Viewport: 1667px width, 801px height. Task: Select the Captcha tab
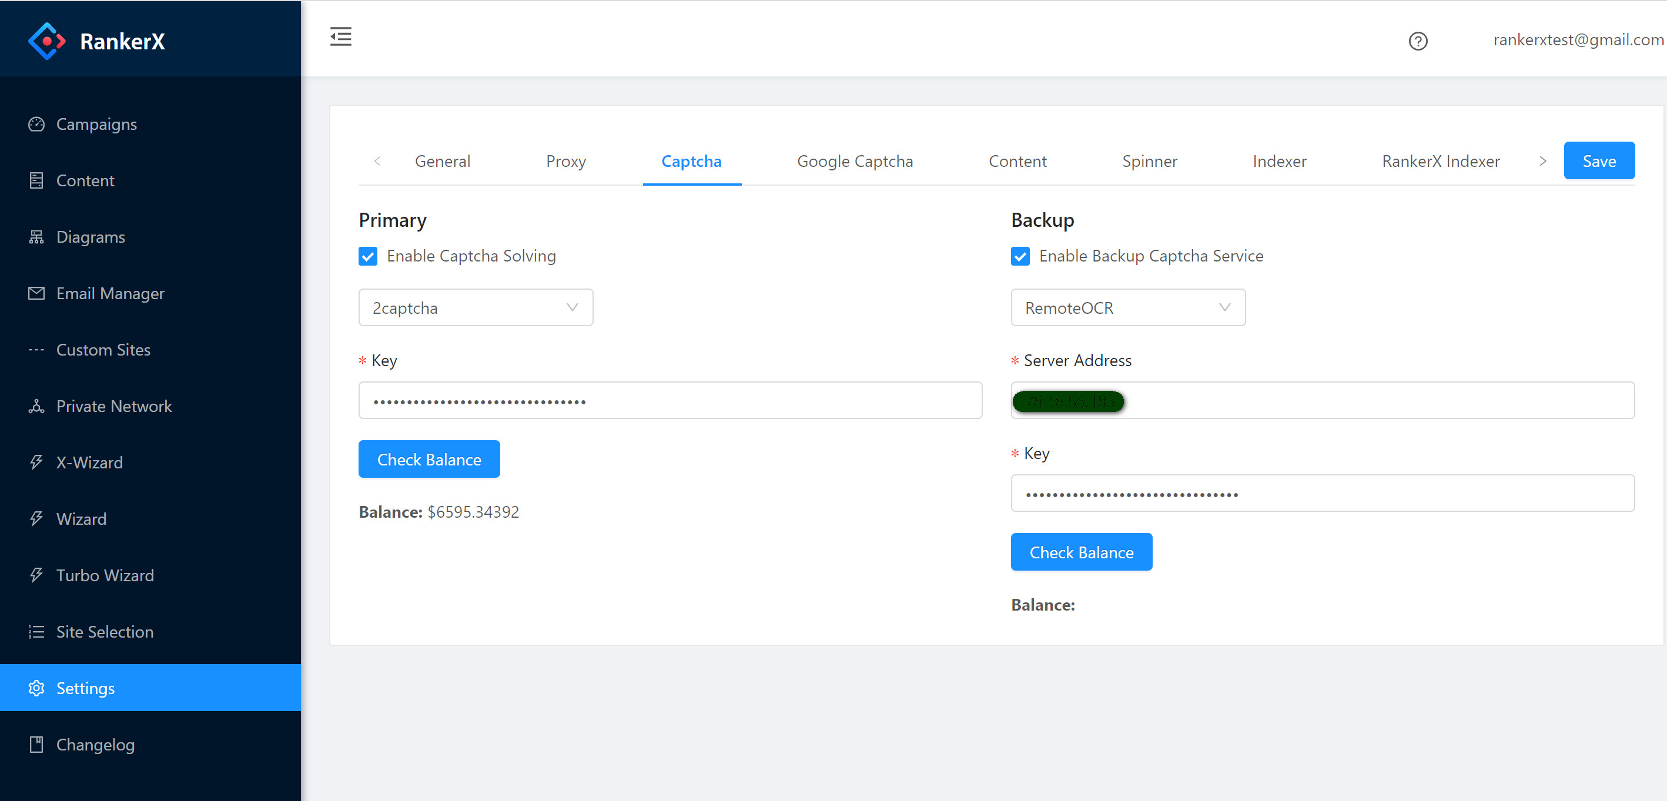pyautogui.click(x=691, y=161)
